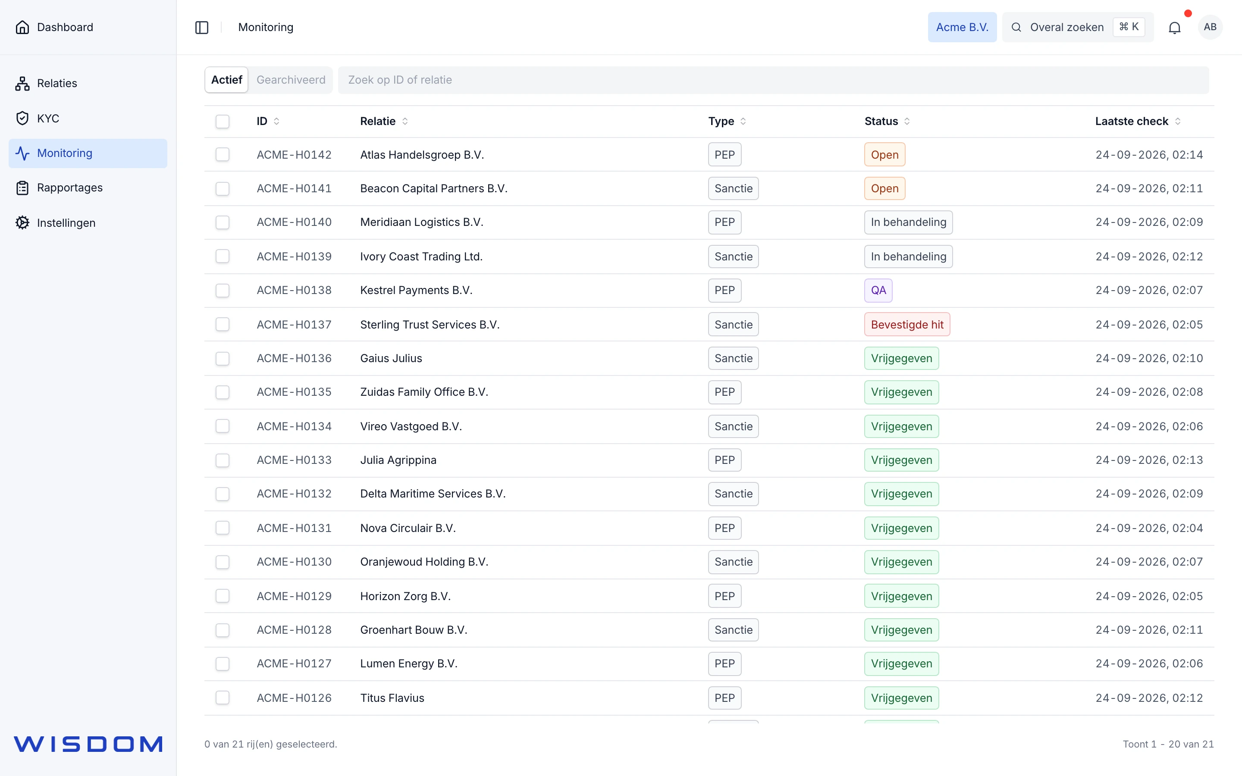Click the In behandeling badge for ACME-H0139
This screenshot has height=776, width=1242.
(x=908, y=257)
